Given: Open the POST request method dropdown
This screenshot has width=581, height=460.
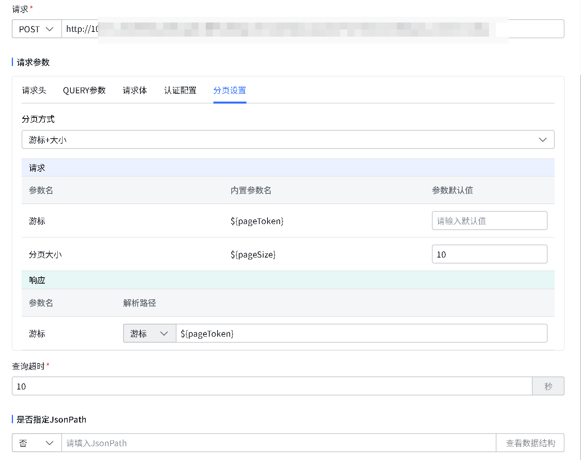Looking at the screenshot, I should pyautogui.click(x=37, y=29).
